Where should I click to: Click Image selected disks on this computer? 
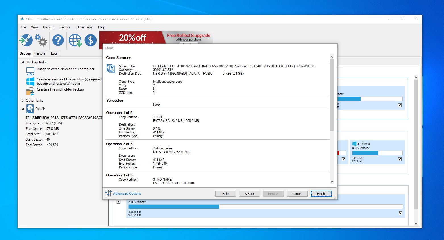coord(66,69)
